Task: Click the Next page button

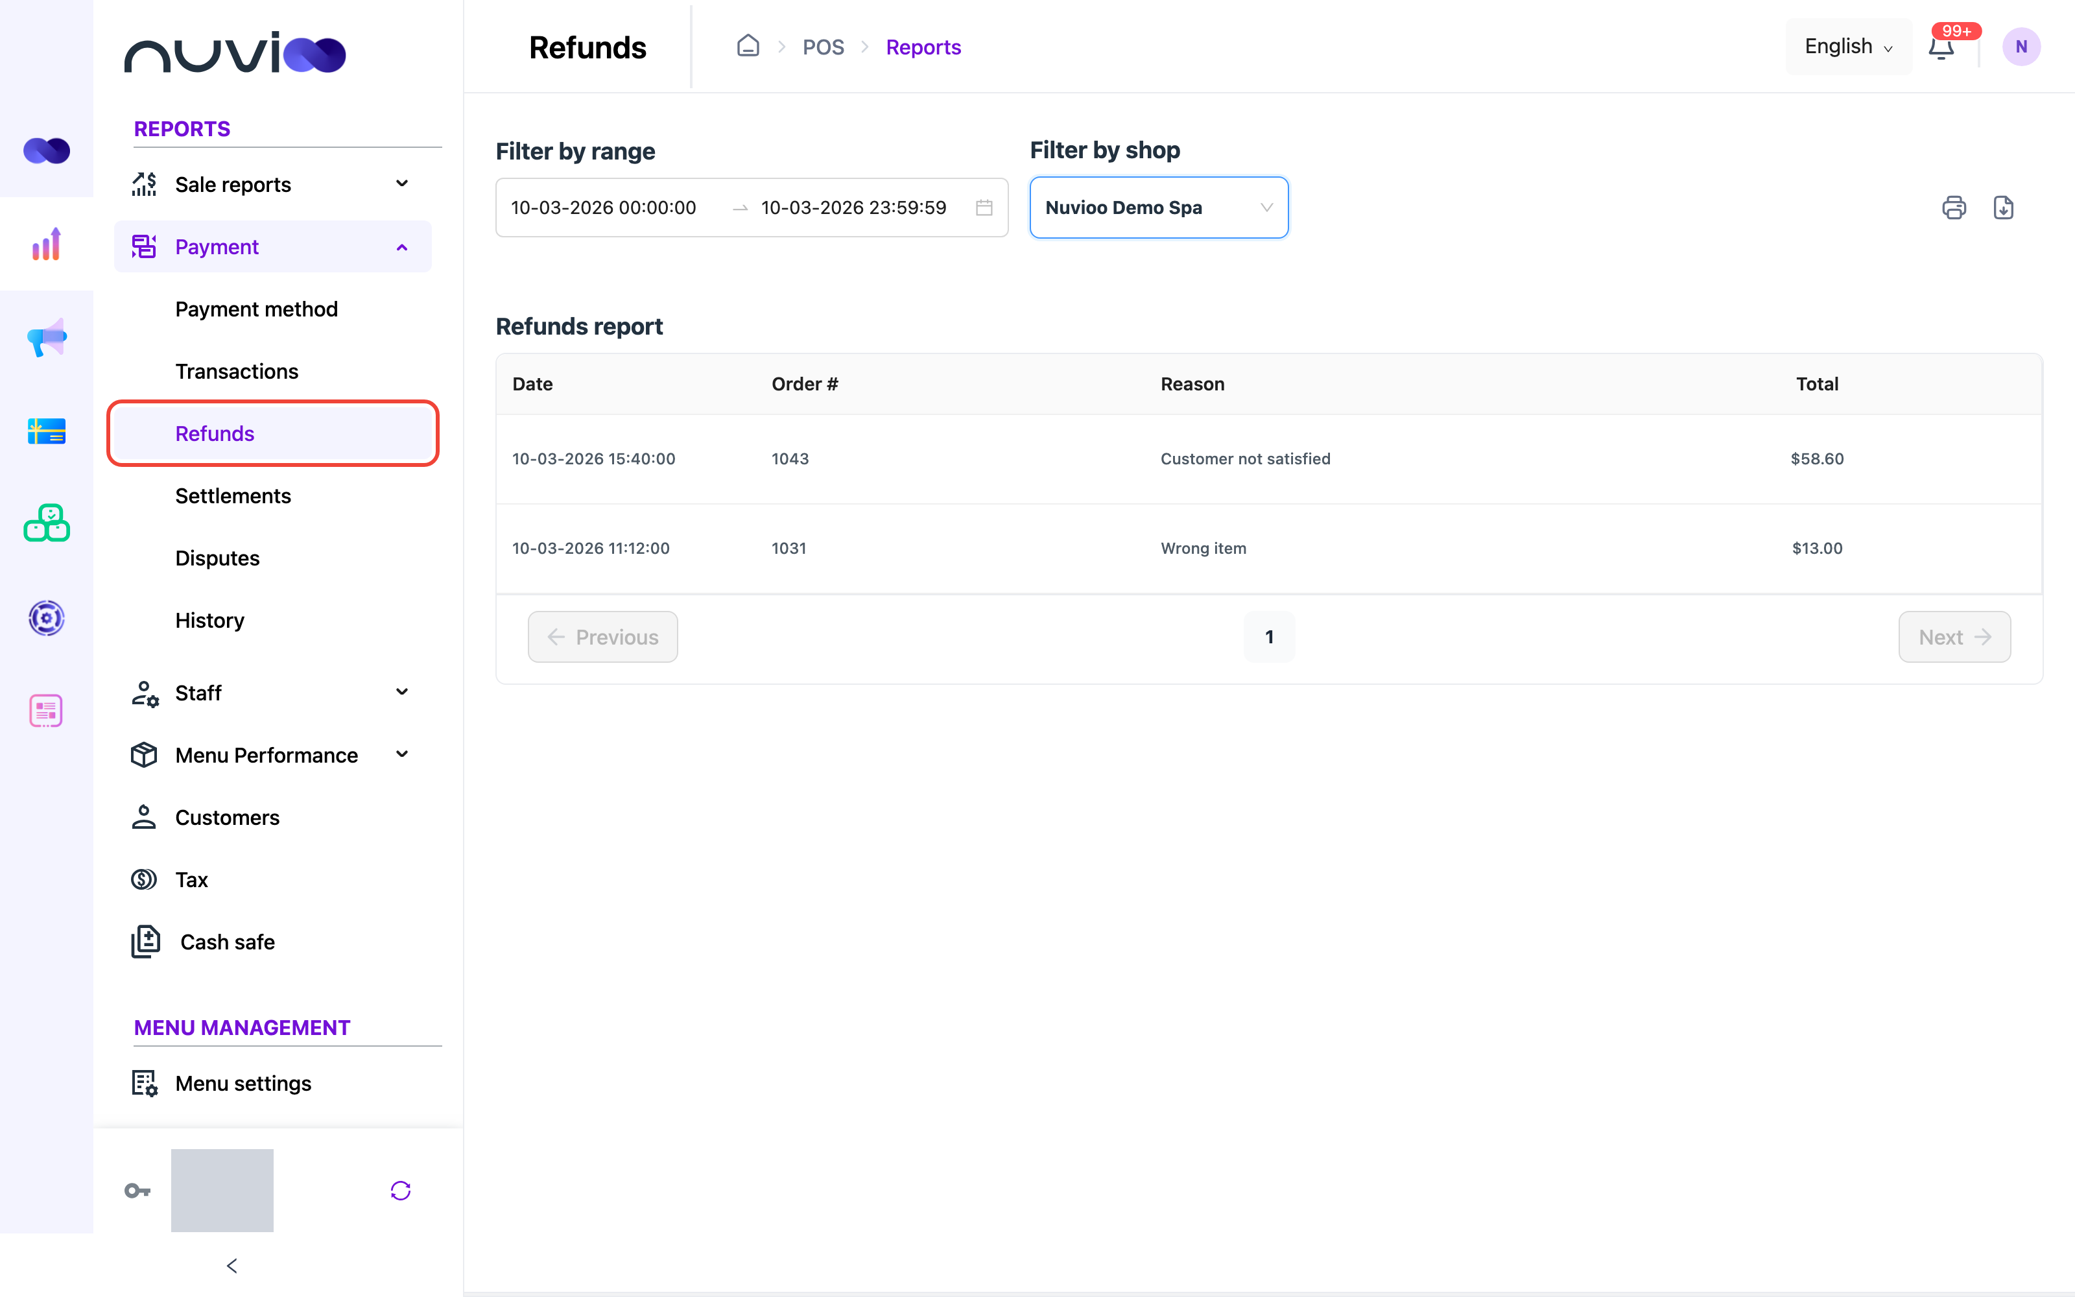Action: 1954,636
